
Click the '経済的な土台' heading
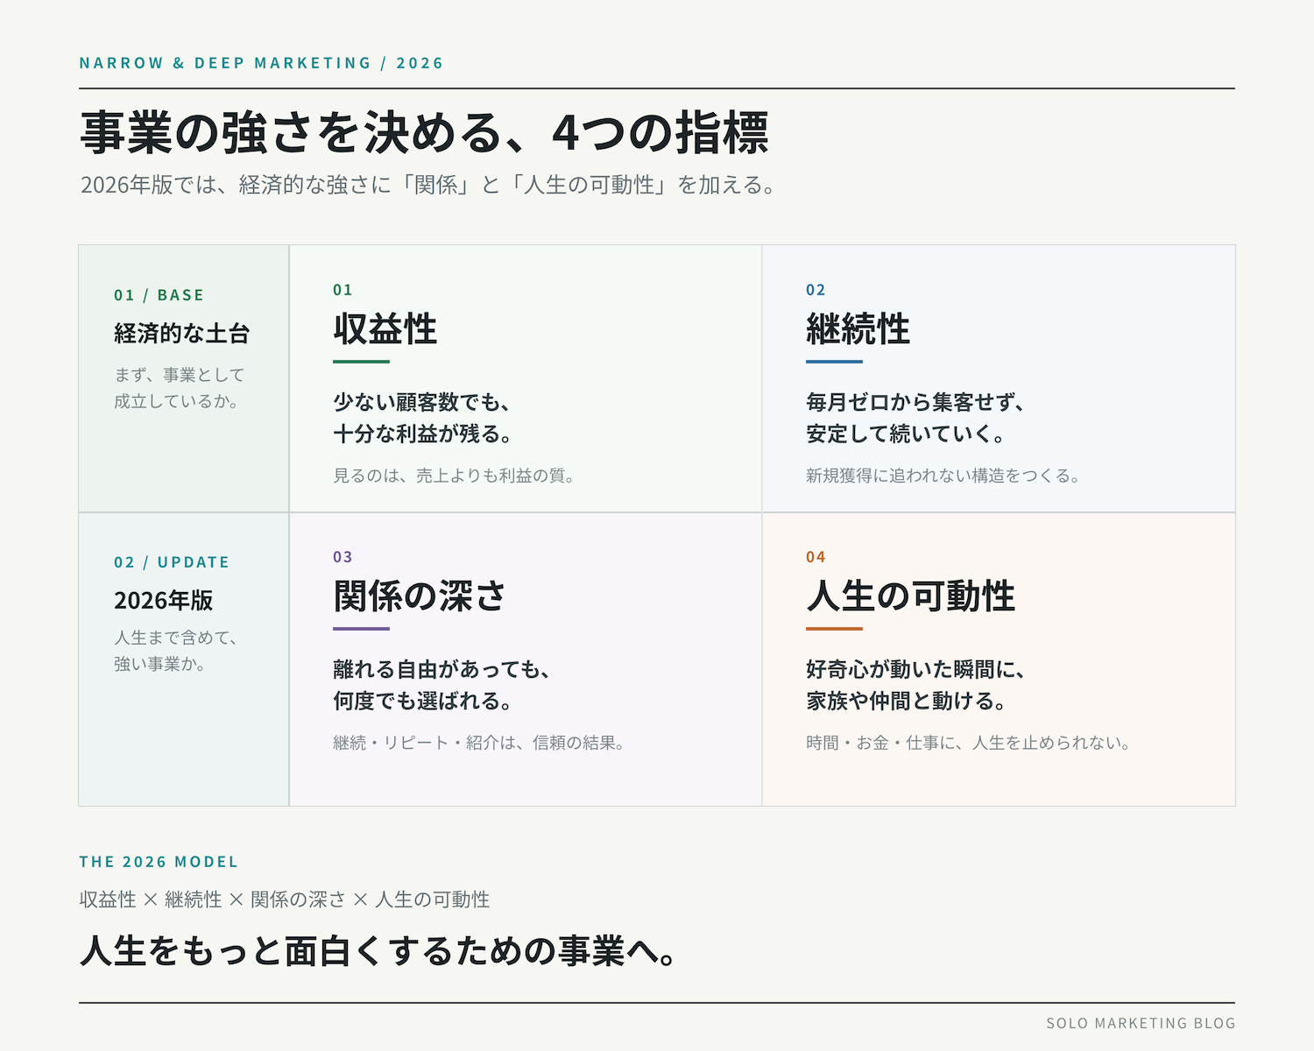pyautogui.click(x=181, y=334)
